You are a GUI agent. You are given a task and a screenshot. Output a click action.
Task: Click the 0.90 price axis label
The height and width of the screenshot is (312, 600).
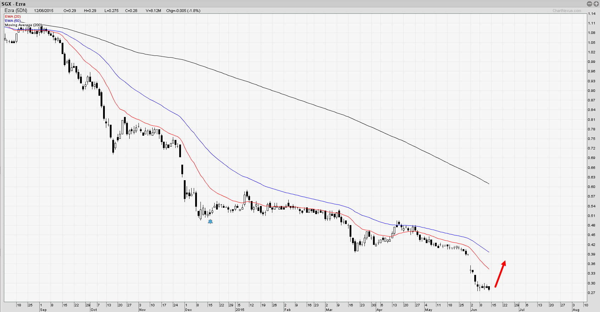pyautogui.click(x=591, y=91)
